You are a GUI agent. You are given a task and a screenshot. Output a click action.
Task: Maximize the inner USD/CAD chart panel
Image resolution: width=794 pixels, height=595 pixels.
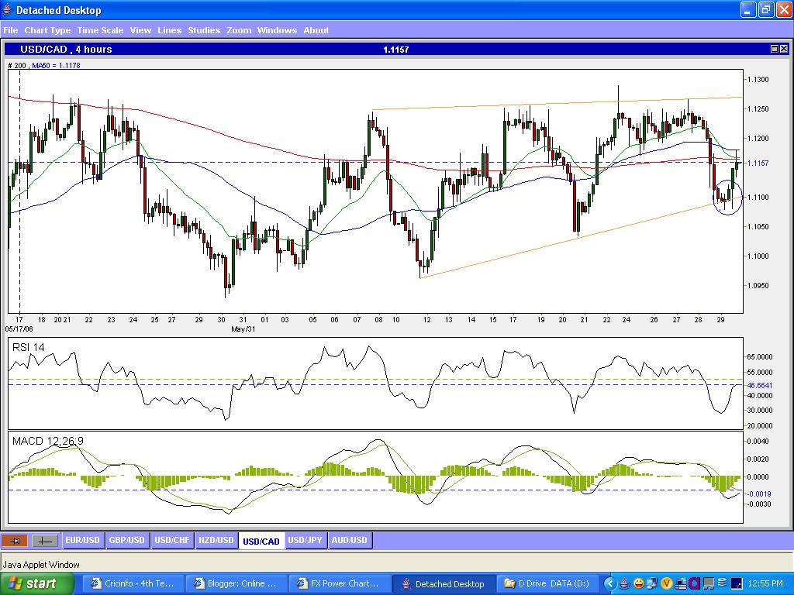pyautogui.click(x=774, y=49)
